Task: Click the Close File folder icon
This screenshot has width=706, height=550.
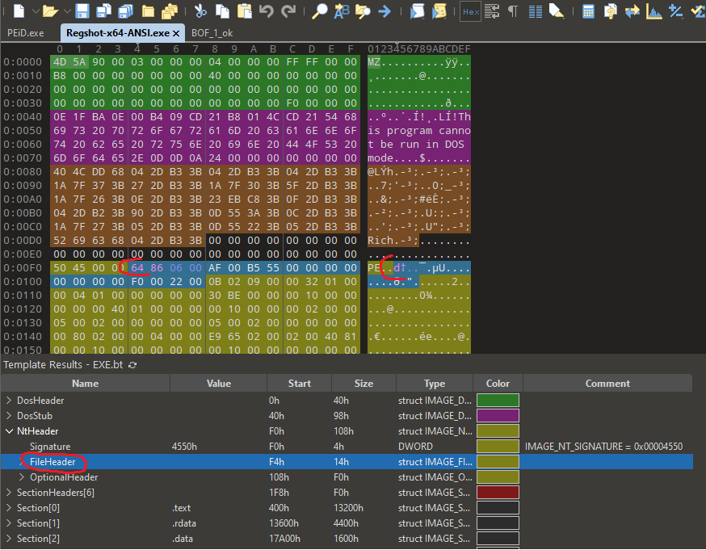Action: (x=148, y=11)
